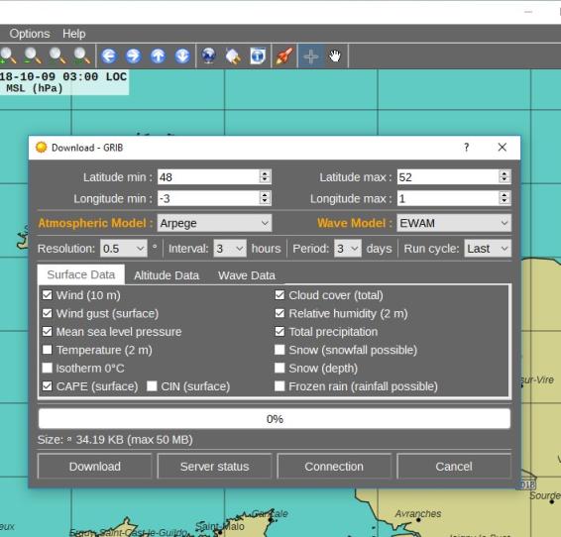Screen dimensions: 561x537
Task: Switch to Wave Data tab
Action: pyautogui.click(x=247, y=275)
